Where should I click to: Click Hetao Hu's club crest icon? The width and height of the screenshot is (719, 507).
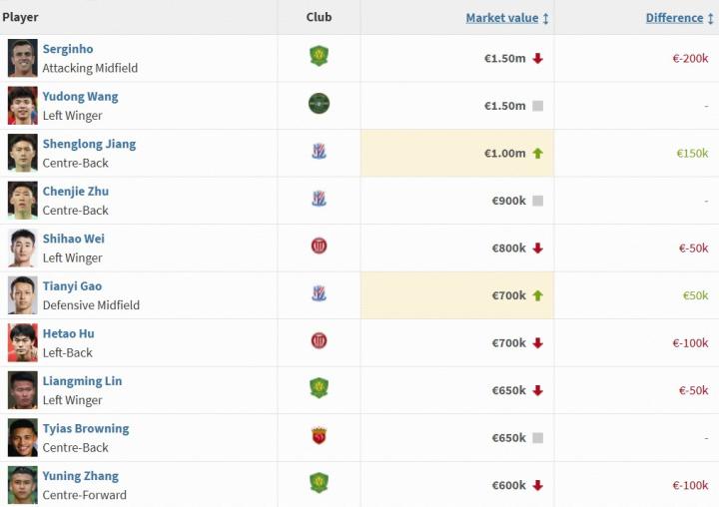[x=319, y=341]
